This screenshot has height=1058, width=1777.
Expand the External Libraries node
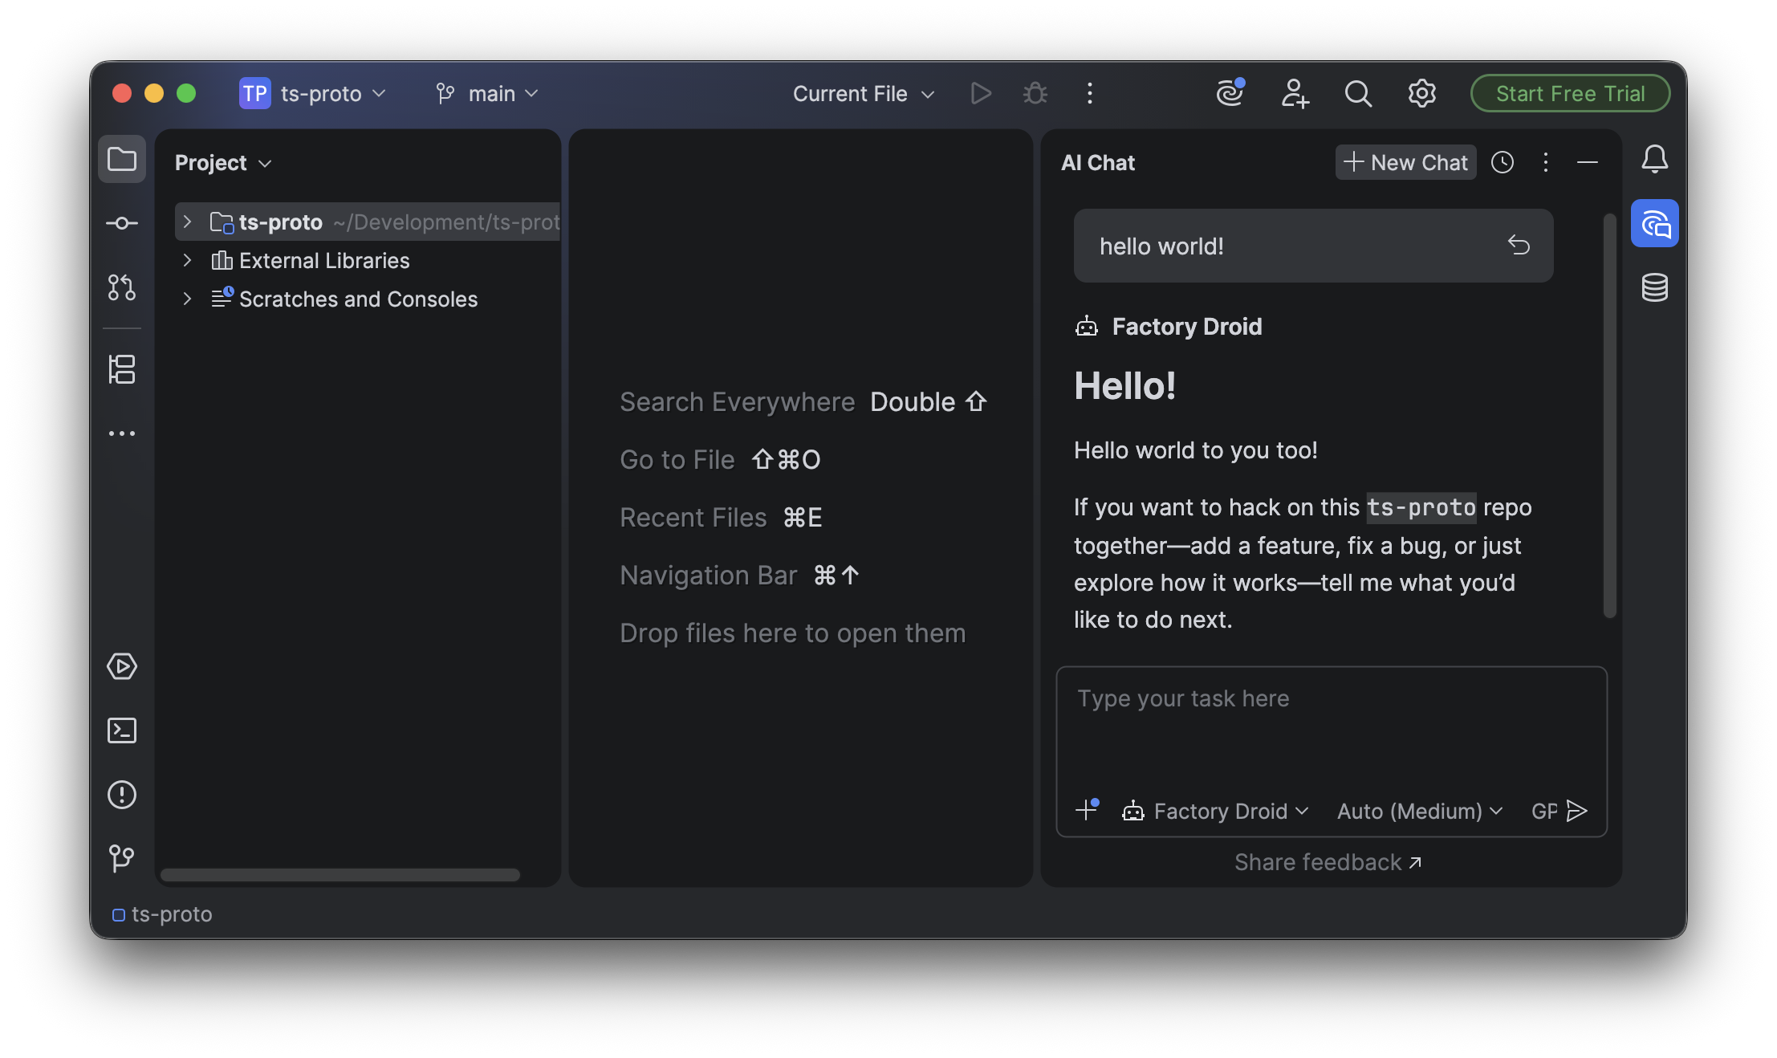coord(187,260)
